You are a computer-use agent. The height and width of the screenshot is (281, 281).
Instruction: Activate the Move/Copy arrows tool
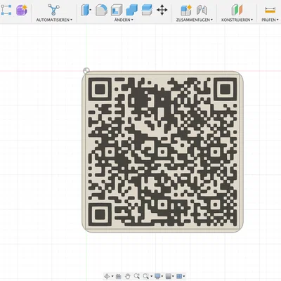162,10
